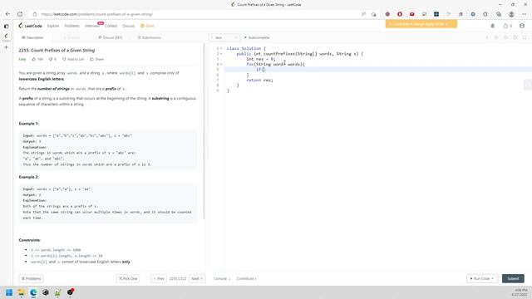The width and height of the screenshot is (532, 299).
Task: Go to Problems in top navigation
Action: pos(72,26)
